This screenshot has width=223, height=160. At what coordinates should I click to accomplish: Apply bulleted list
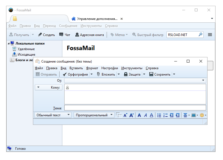pyautogui.click(x=159, y=115)
